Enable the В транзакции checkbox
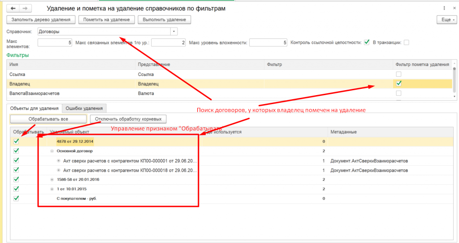Screen dimensions: 459x243 [406, 42]
